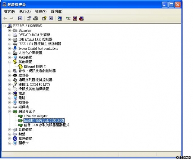This screenshot has width=193, height=160.
Task: Click the Print toolbar icon
Action: tap(36, 19)
